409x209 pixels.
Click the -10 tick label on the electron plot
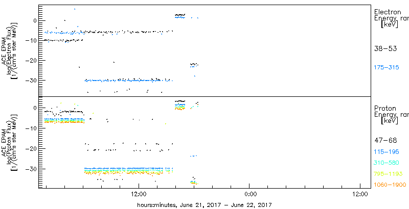tap(31, 40)
